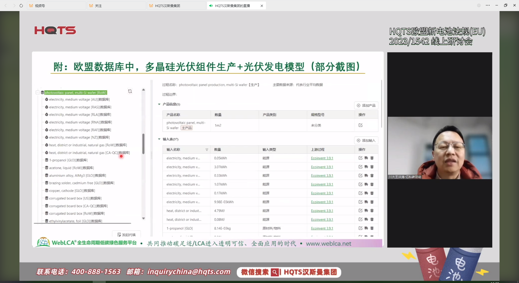The image size is (519, 283).
Task: Click the process tree scrollbar down arrow
Action: point(144,218)
